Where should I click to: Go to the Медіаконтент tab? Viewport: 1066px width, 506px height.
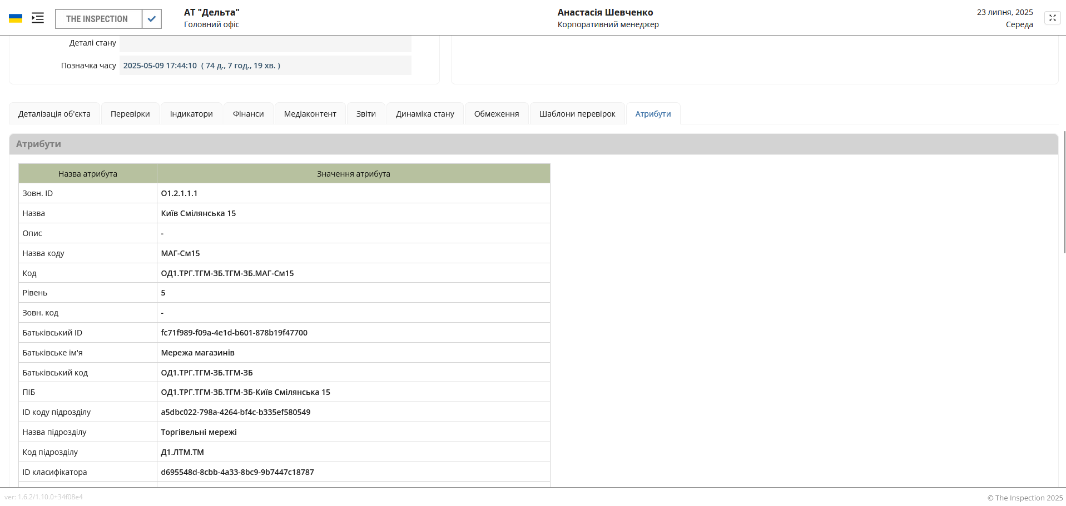[310, 114]
